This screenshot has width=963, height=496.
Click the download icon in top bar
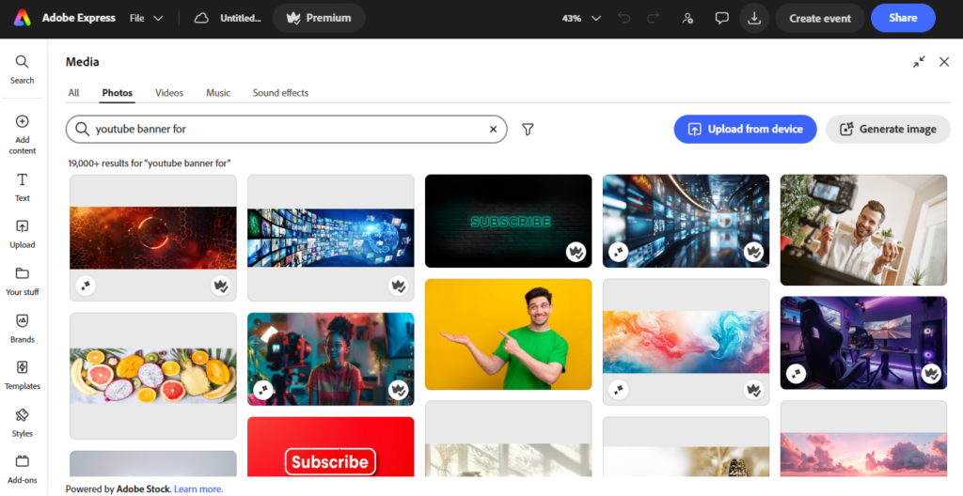753,19
